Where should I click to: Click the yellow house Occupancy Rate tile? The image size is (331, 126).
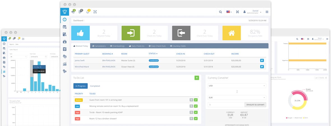232,33
